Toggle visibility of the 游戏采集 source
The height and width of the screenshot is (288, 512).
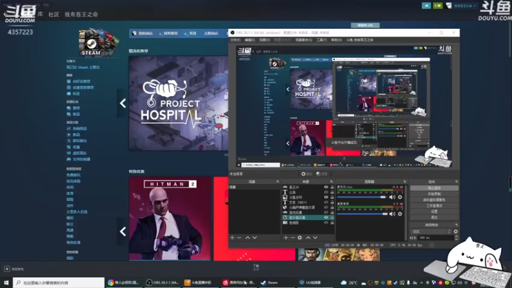[326, 212]
